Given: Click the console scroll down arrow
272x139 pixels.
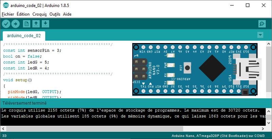Looking at the screenshot, I should pyautogui.click(x=269, y=123).
